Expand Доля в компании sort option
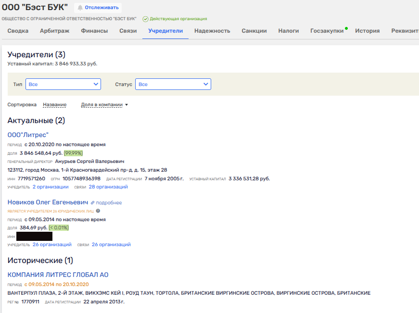The width and height of the screenshot is (419, 313). (x=104, y=105)
